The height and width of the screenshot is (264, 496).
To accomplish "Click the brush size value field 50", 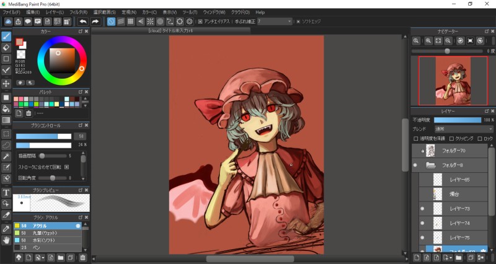I will pyautogui.click(x=81, y=136).
